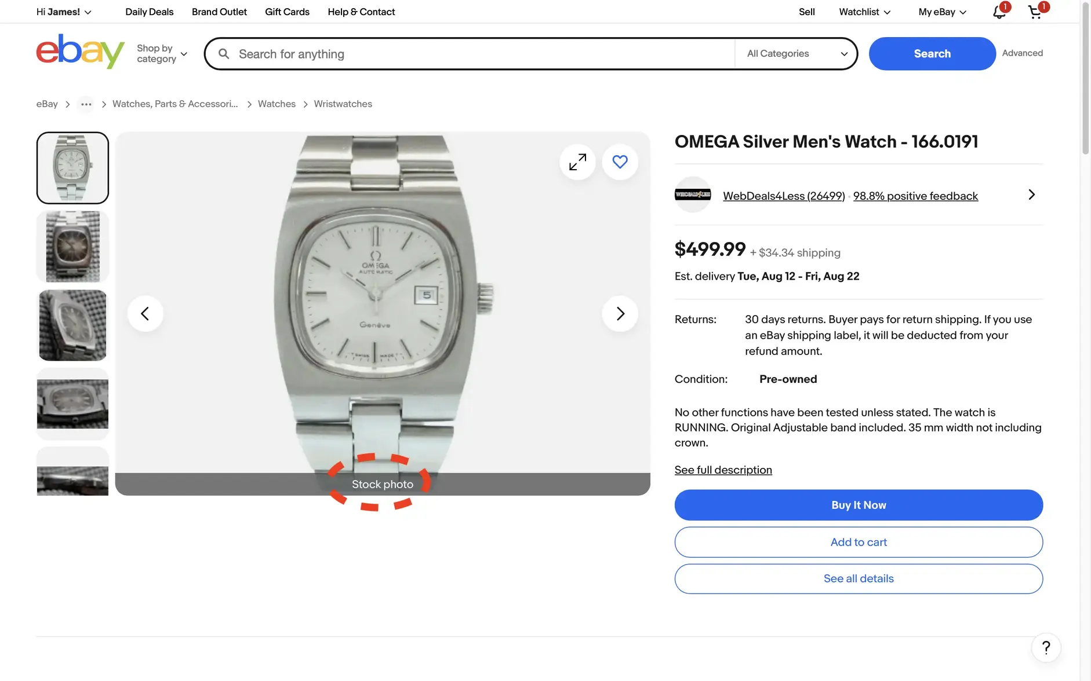Open the notifications bell
Screen dimensions: 1091x681
(x=998, y=12)
